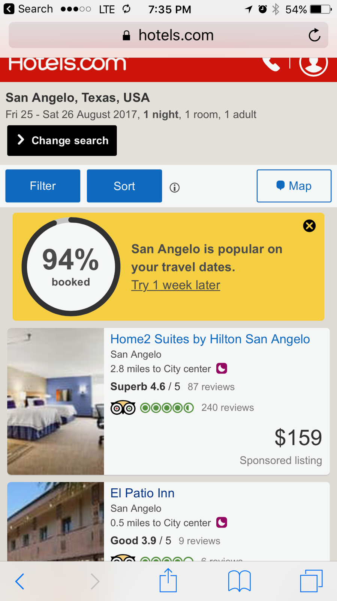This screenshot has width=337, height=601.
Task: Open the El Patio Inn listing
Action: coord(142,493)
